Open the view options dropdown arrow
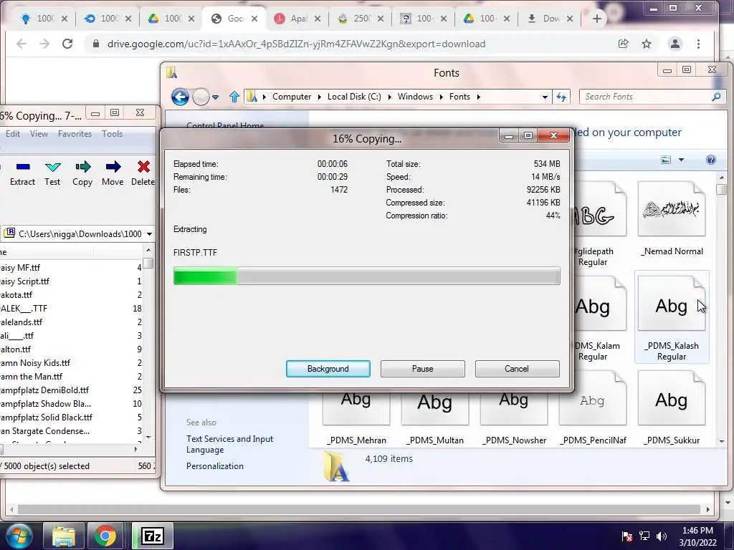The image size is (734, 550). tap(681, 160)
